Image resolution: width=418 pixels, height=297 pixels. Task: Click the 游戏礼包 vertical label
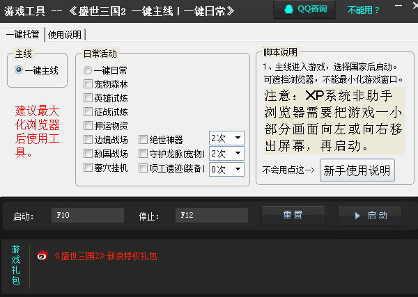tap(16, 265)
